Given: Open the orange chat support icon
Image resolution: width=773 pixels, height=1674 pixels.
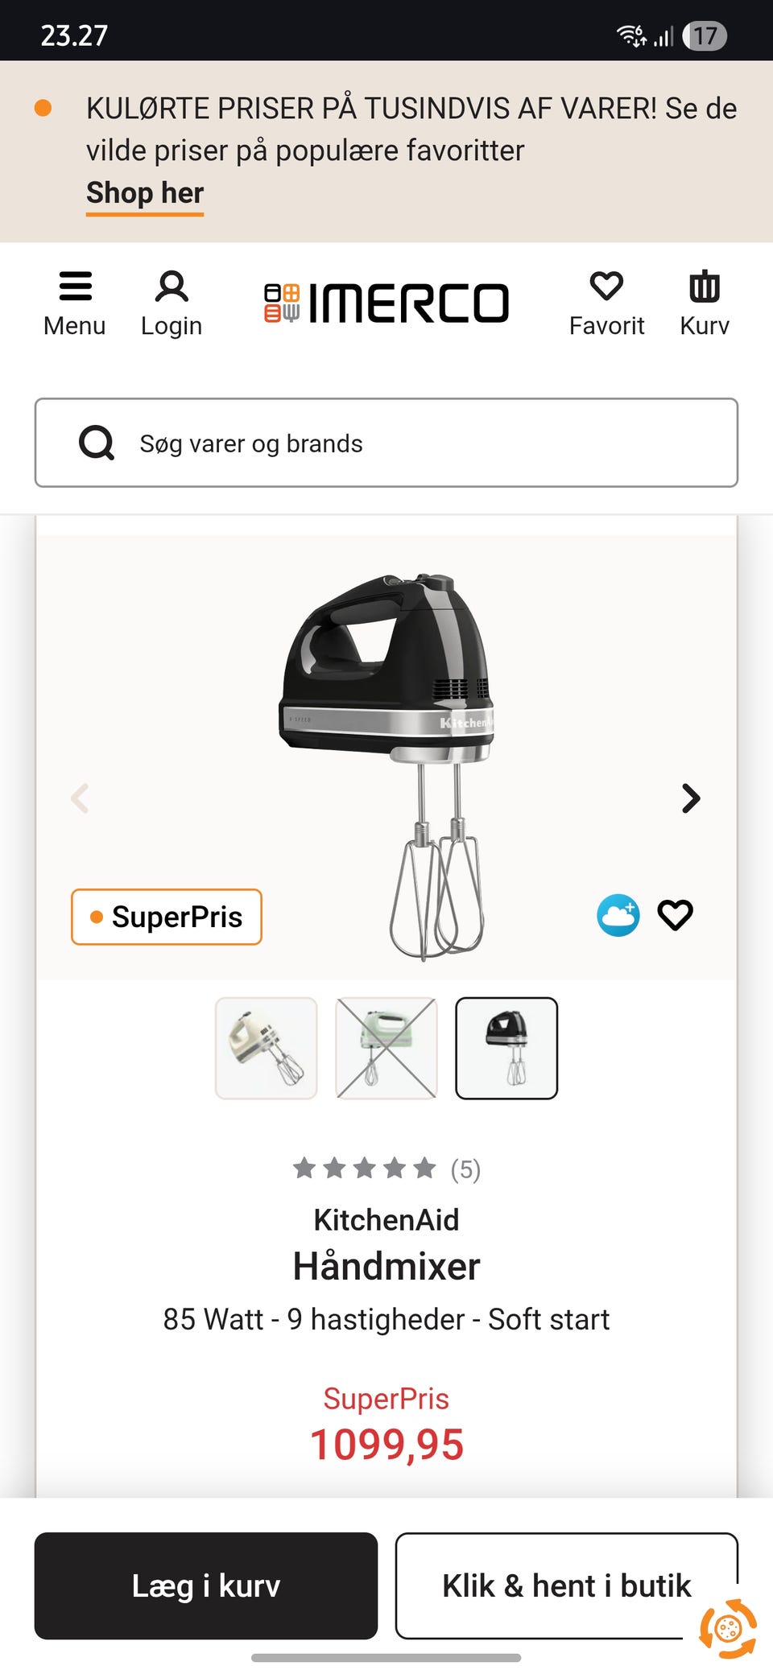Looking at the screenshot, I should (728, 1629).
